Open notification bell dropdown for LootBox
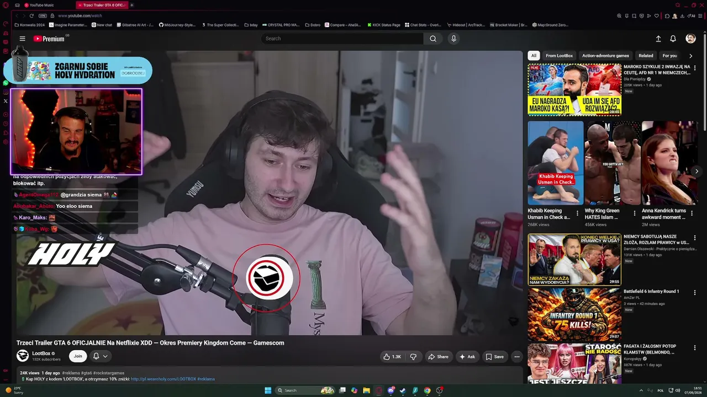This screenshot has height=397, width=707. pyautogui.click(x=100, y=356)
